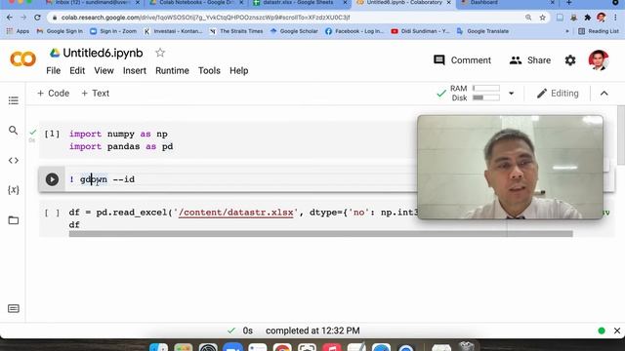Open the Variables {x} sidebar icon

[13, 190]
